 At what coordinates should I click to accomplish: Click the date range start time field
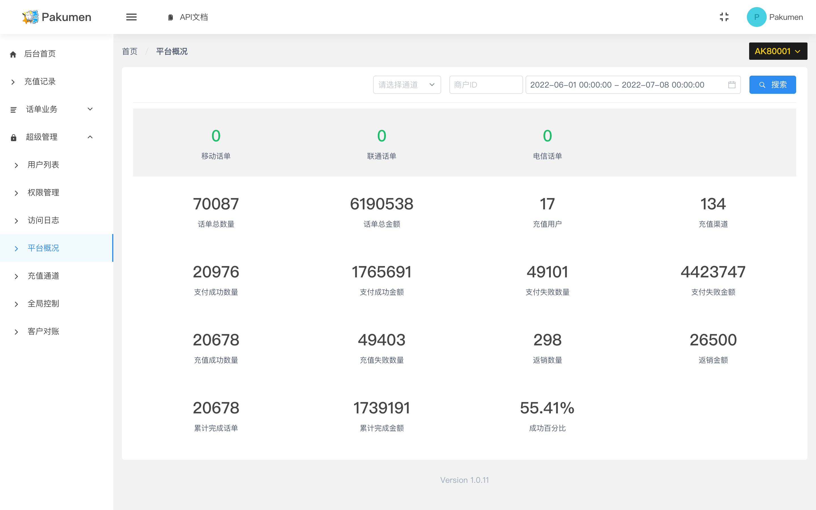click(x=571, y=85)
